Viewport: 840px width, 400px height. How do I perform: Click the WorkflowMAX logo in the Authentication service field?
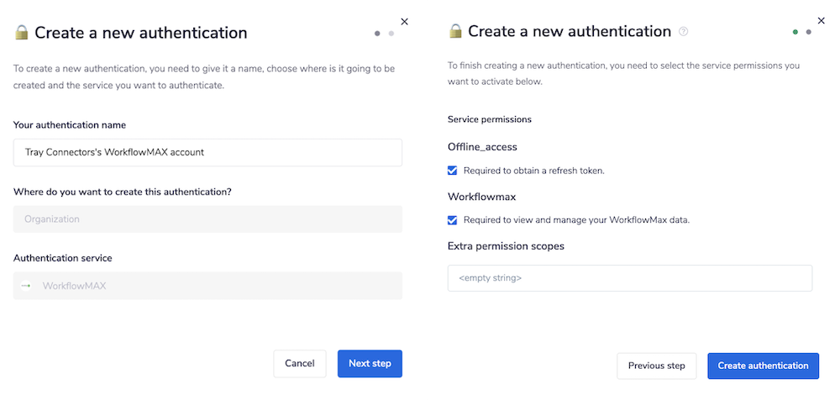(26, 286)
